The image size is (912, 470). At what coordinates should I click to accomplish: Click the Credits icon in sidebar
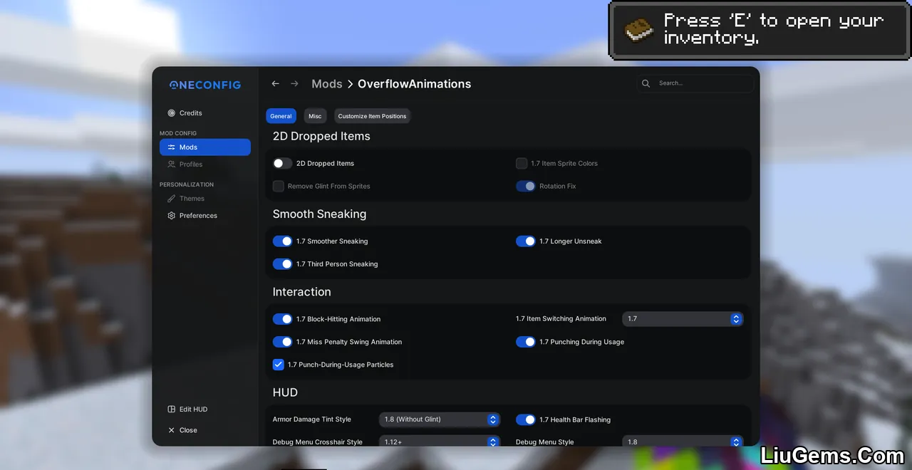pos(171,113)
